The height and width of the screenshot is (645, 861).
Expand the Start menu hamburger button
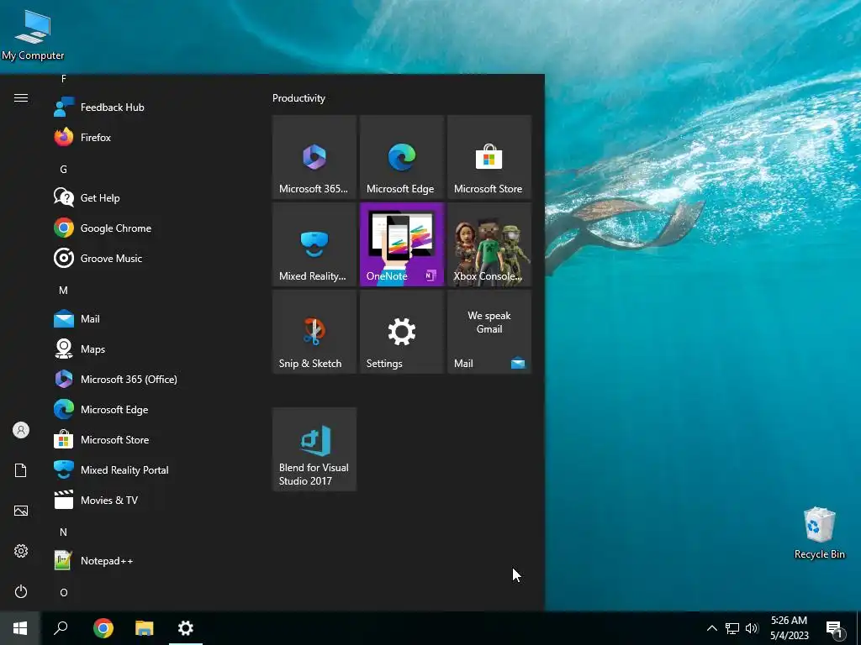[x=21, y=98]
